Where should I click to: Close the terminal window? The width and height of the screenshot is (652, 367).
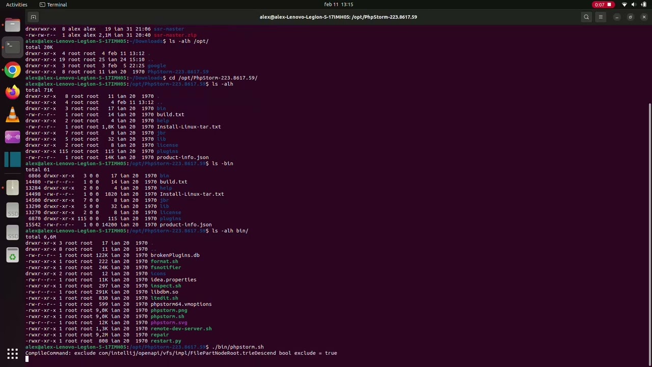[644, 17]
